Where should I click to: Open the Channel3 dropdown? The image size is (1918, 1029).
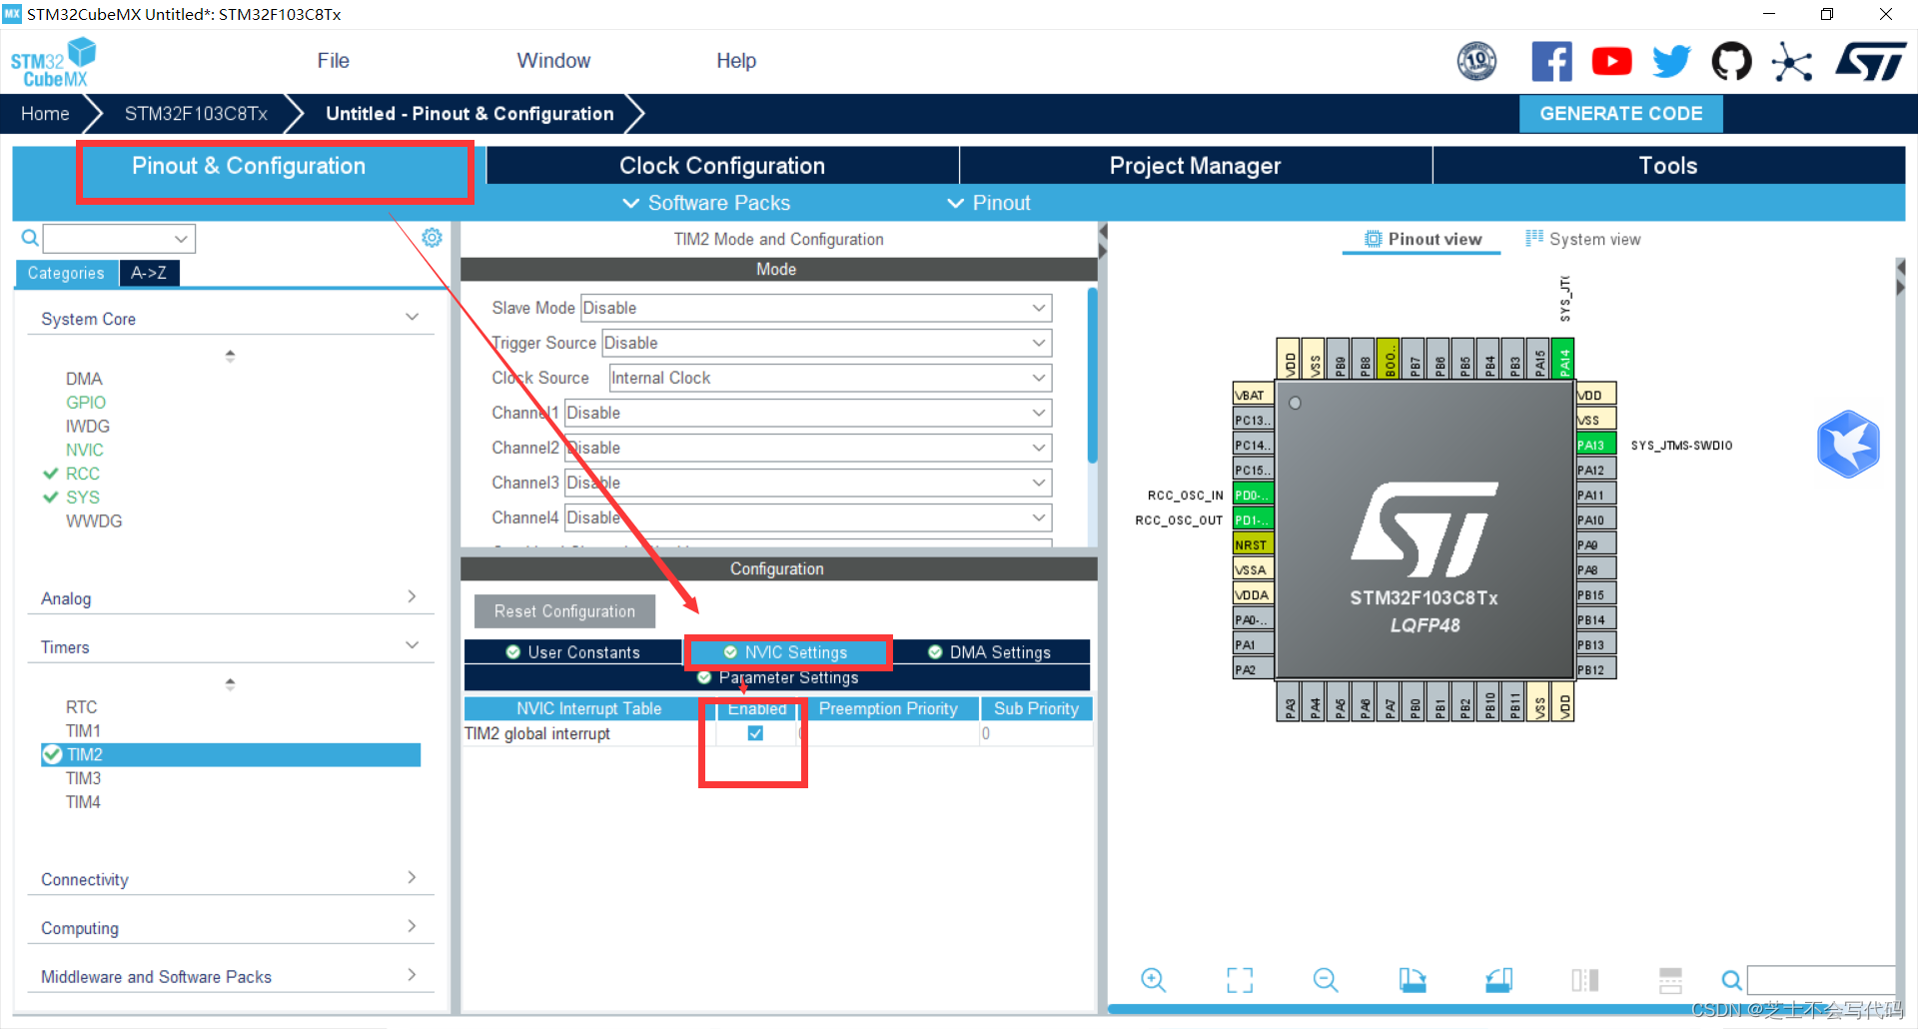coord(807,483)
